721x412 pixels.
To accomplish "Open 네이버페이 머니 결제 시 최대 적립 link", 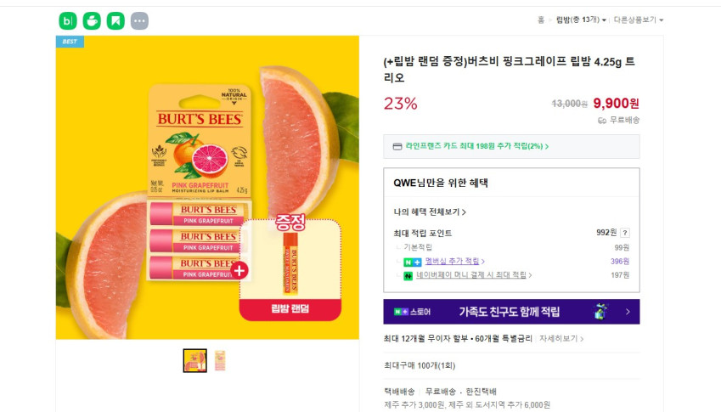I will click(x=474, y=275).
